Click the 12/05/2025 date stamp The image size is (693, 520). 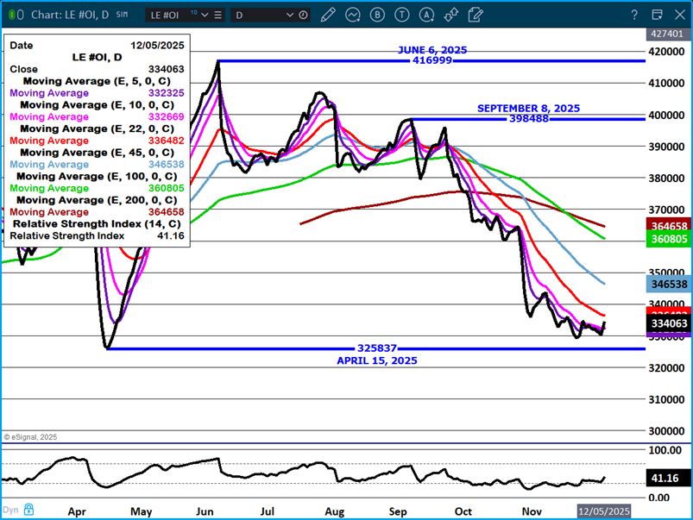tap(603, 511)
